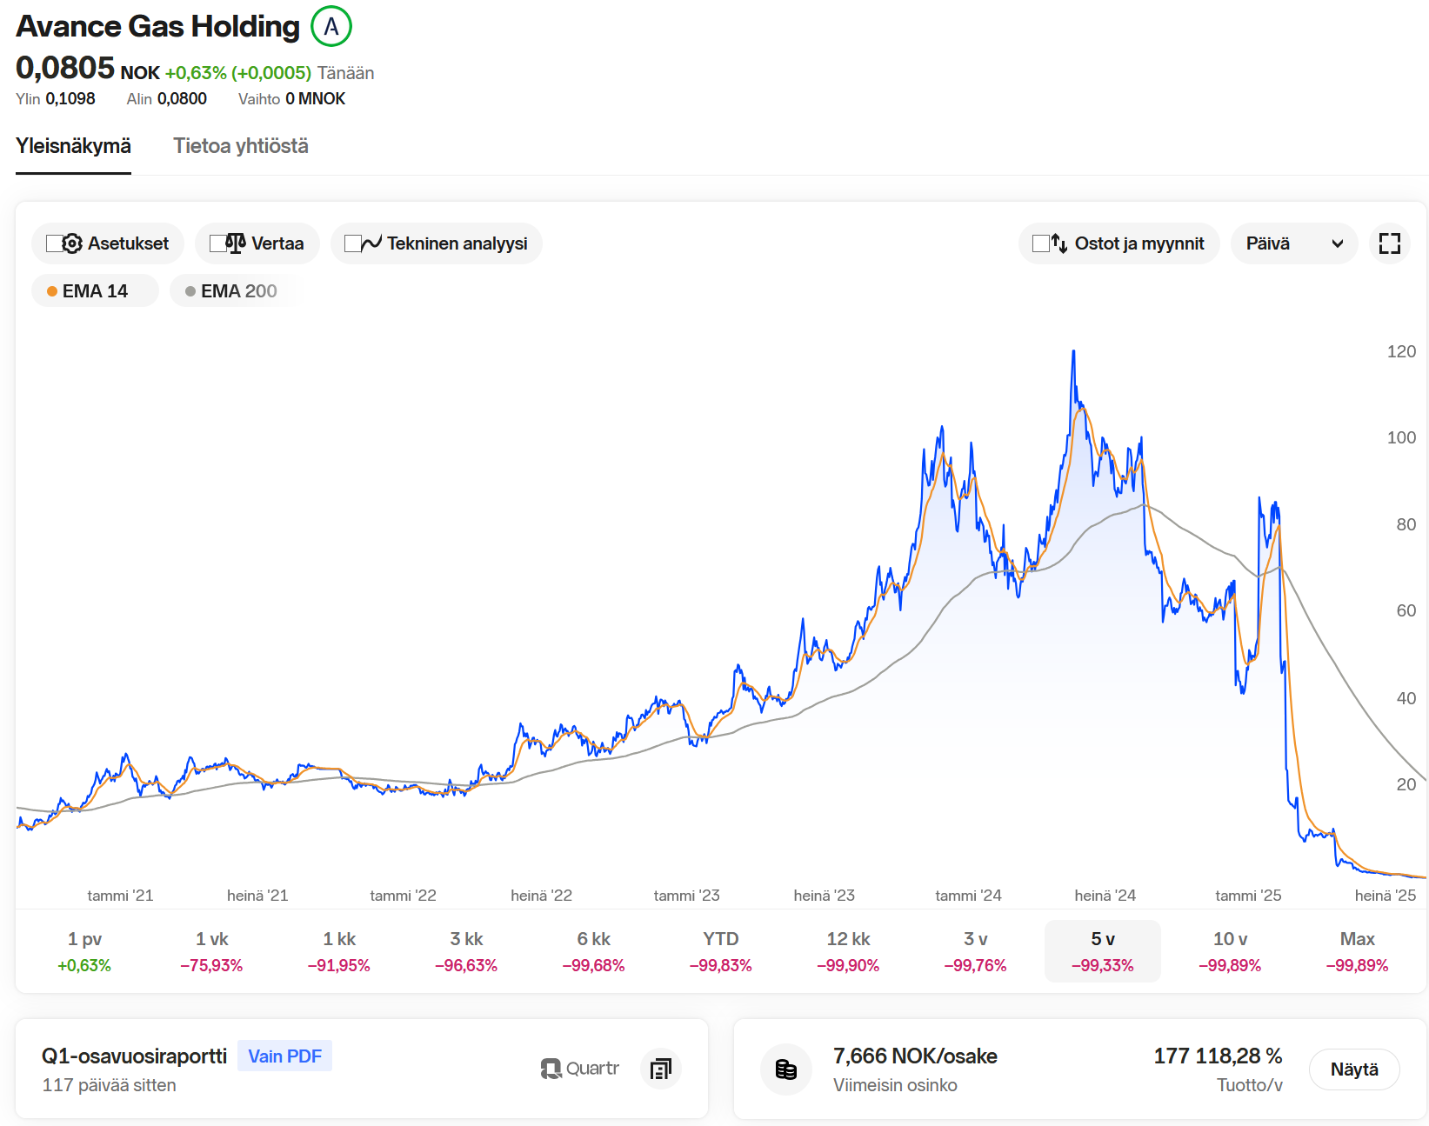This screenshot has width=1429, height=1126.
Task: Click the gray EMA 200 color dot
Action: click(x=190, y=291)
